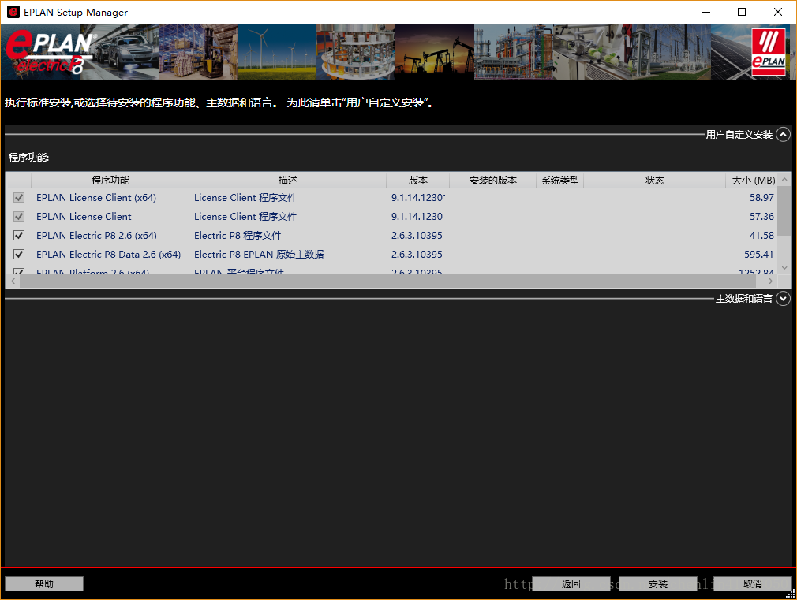Select 'EPLAN Electric P8 2.6 (x64)' row name

click(96, 235)
